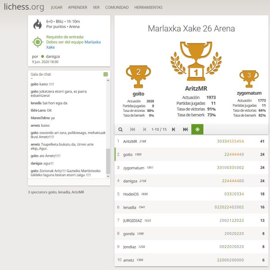Expand the COMUNIDAD dropdown menu
The height and width of the screenshot is (270, 270).
pyautogui.click(x=117, y=8)
